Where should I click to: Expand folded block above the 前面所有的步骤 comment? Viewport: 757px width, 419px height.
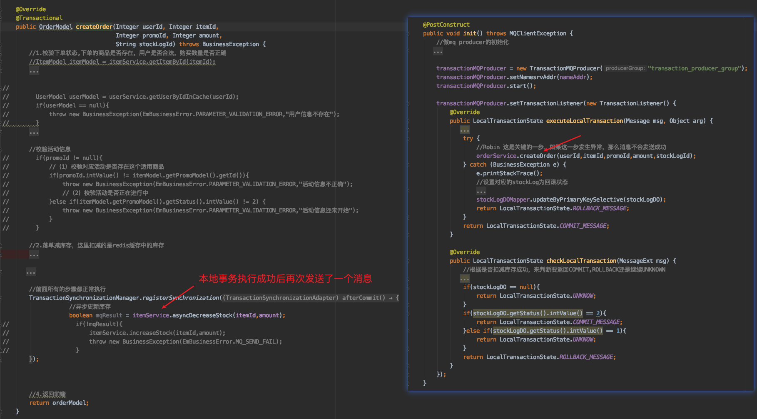tap(31, 272)
